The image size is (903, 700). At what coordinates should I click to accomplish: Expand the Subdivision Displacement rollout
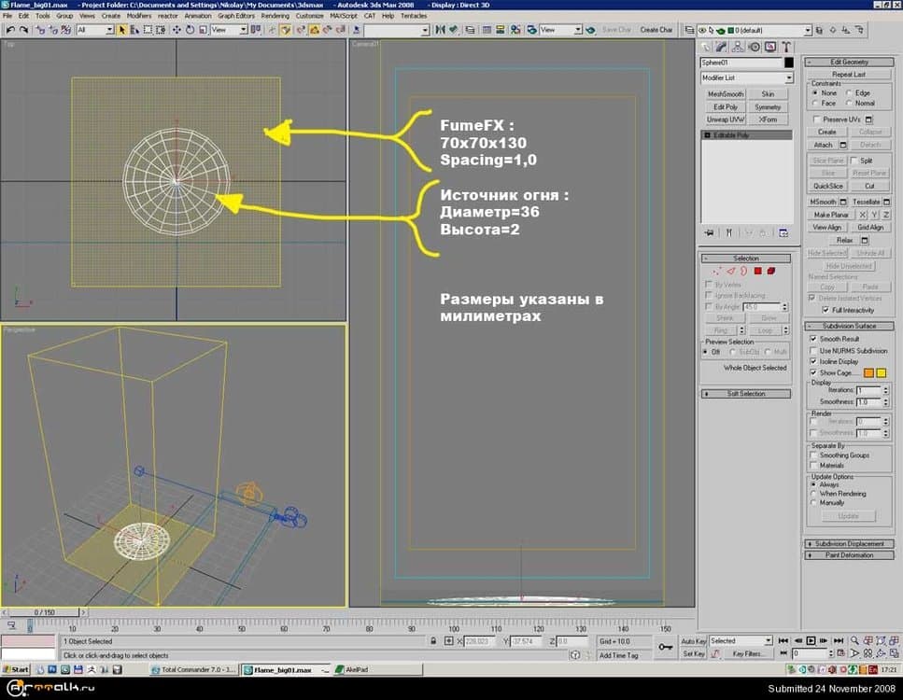850,543
